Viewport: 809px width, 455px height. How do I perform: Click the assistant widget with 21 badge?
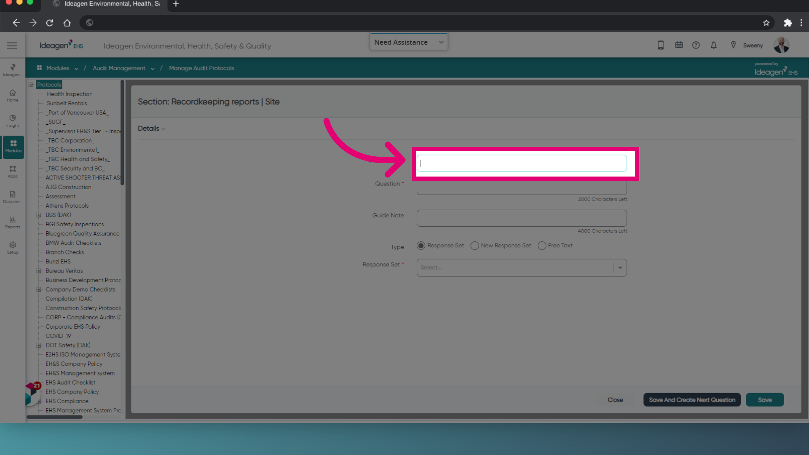coord(33,393)
